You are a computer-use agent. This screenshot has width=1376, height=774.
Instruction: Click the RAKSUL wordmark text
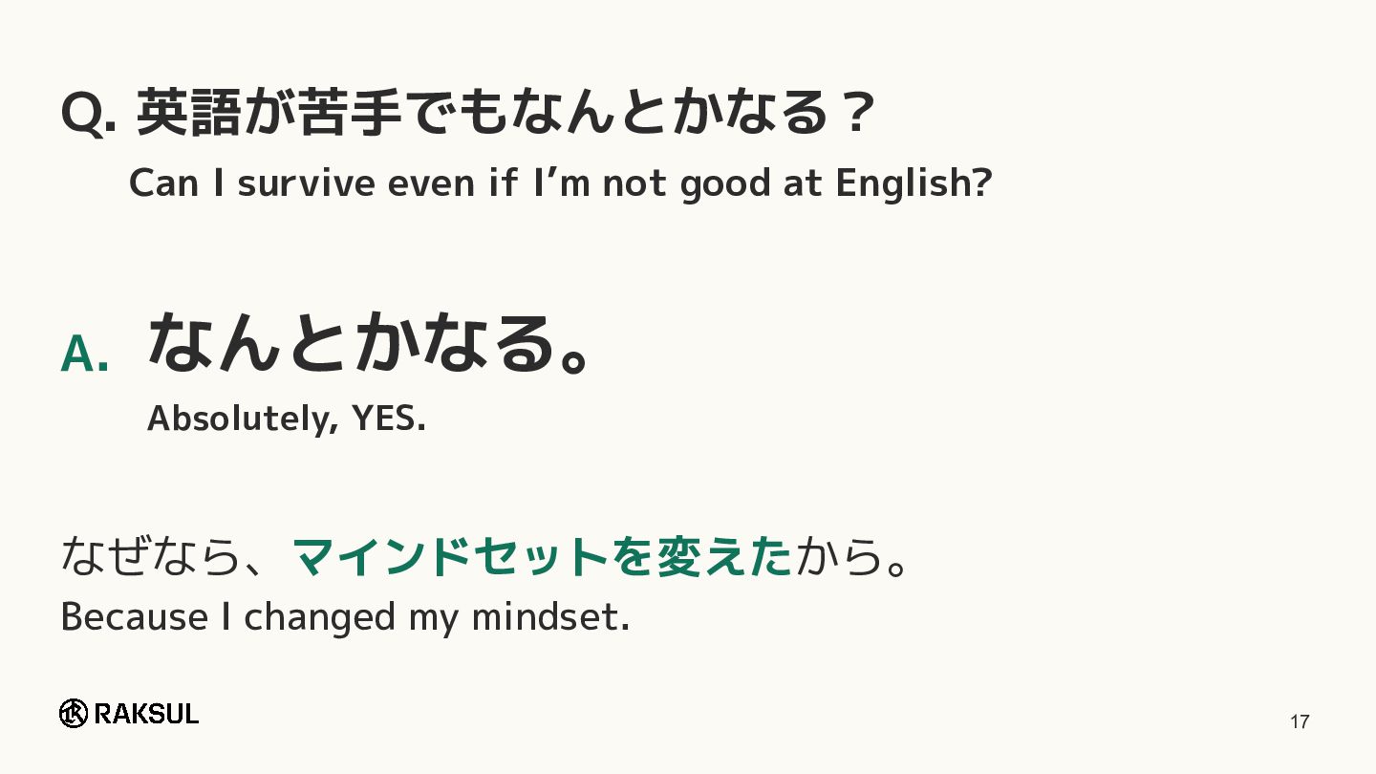(147, 714)
